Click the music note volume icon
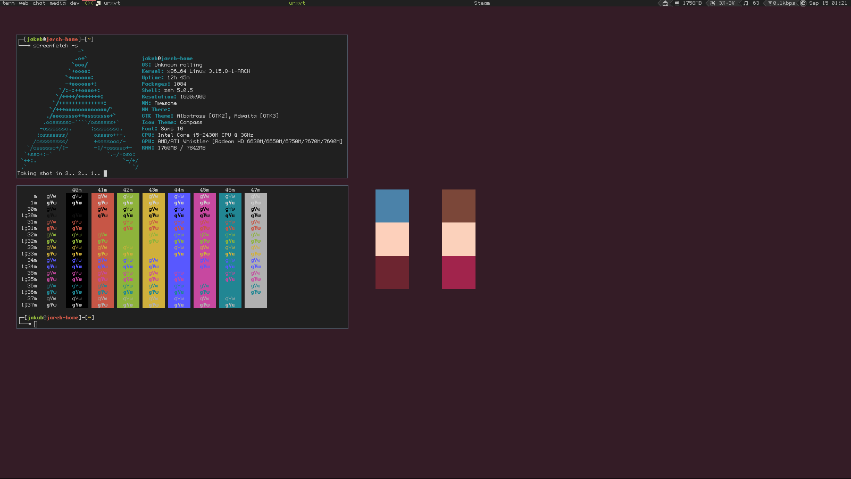The image size is (851, 479). click(x=746, y=3)
